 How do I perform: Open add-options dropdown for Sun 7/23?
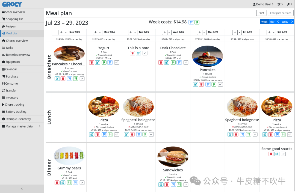point(66,32)
